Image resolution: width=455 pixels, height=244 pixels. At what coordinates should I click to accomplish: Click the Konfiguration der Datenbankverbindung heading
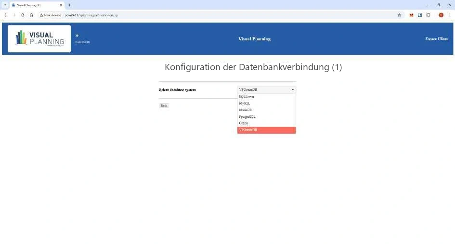(253, 67)
